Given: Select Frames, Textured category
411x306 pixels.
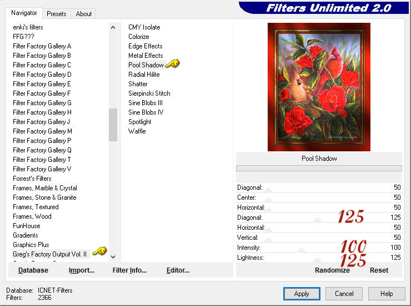Looking at the screenshot, I should [x=36, y=207].
